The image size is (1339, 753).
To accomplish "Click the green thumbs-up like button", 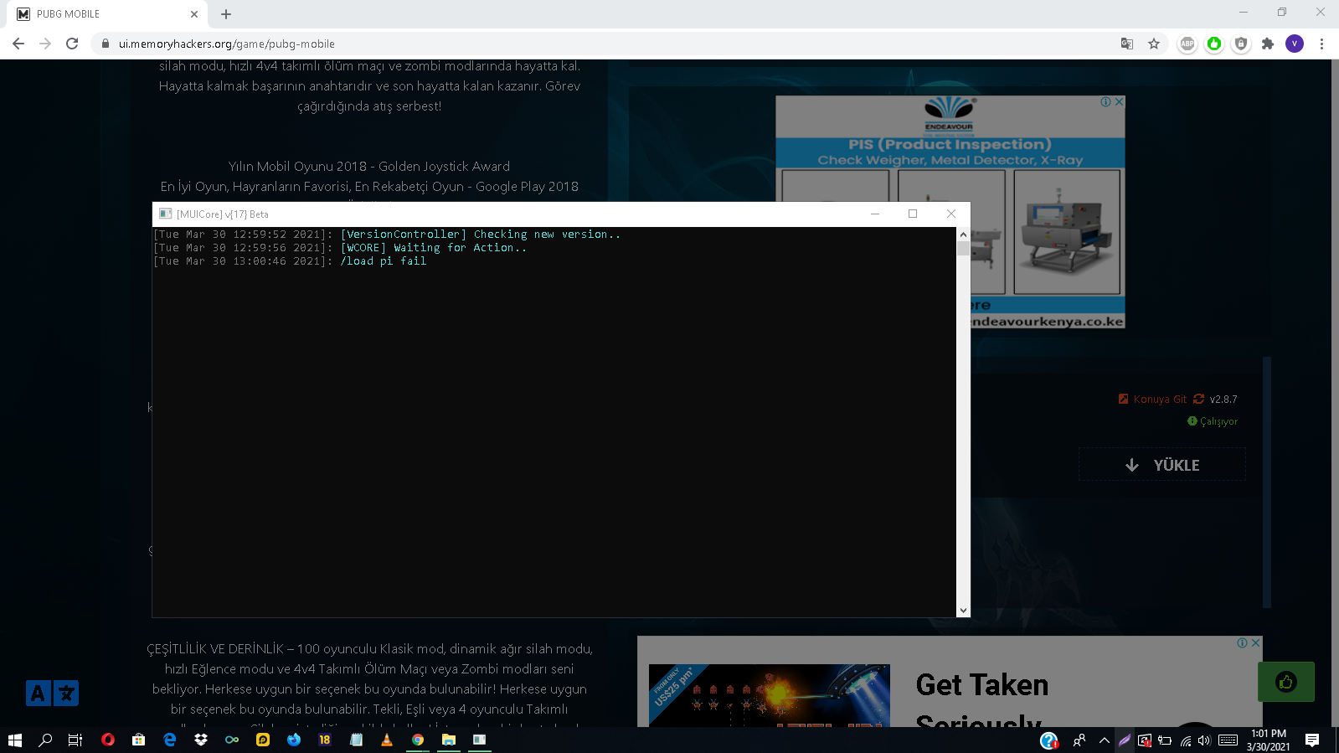I will click(x=1286, y=682).
